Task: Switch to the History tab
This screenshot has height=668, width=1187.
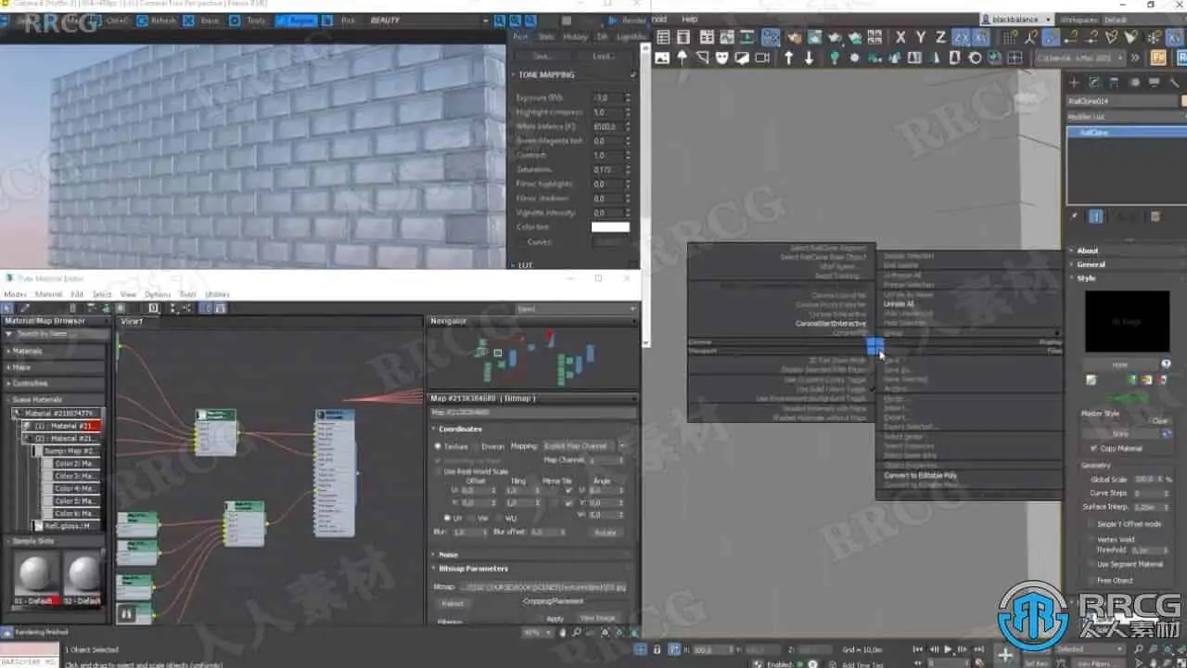Action: click(x=575, y=37)
